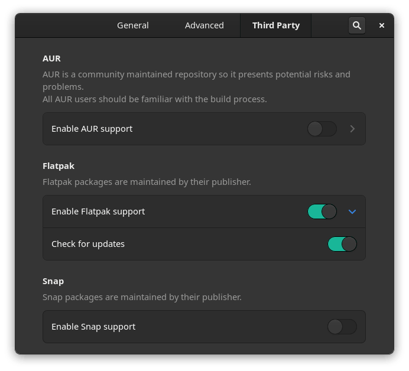Click the AUR section heading
The image size is (409, 371).
tap(51, 58)
